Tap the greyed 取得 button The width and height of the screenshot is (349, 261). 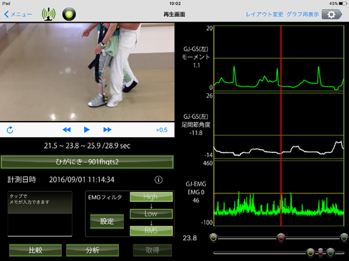152,250
